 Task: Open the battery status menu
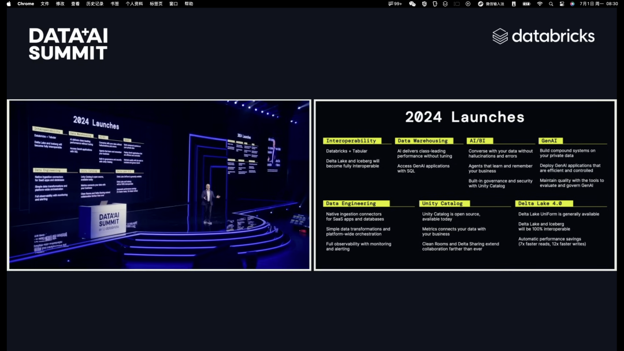click(x=526, y=3)
